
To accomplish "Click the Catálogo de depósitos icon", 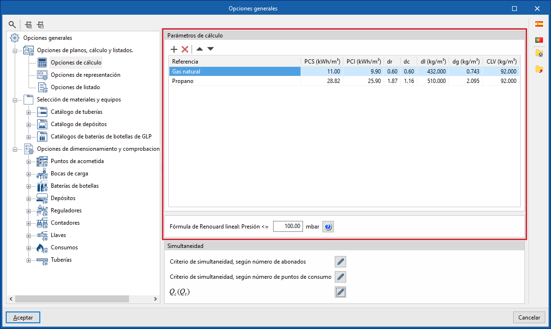I will coord(42,124).
